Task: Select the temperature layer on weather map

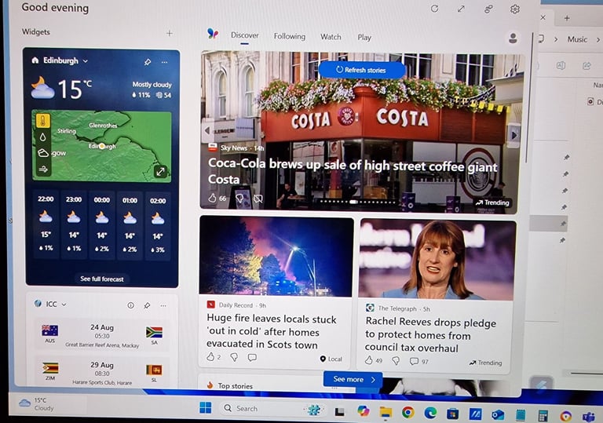Action: coord(43,121)
